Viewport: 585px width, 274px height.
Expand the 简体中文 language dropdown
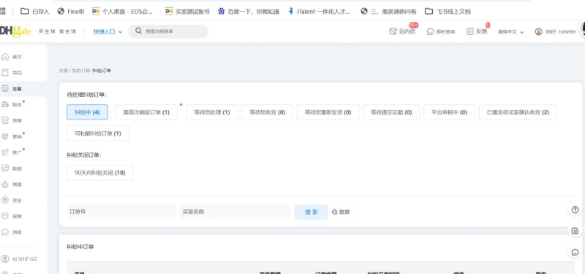pyautogui.click(x=510, y=32)
